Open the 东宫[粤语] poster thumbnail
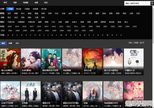Image resolution: width=154 pixels, height=108 pixels. [31, 62]
